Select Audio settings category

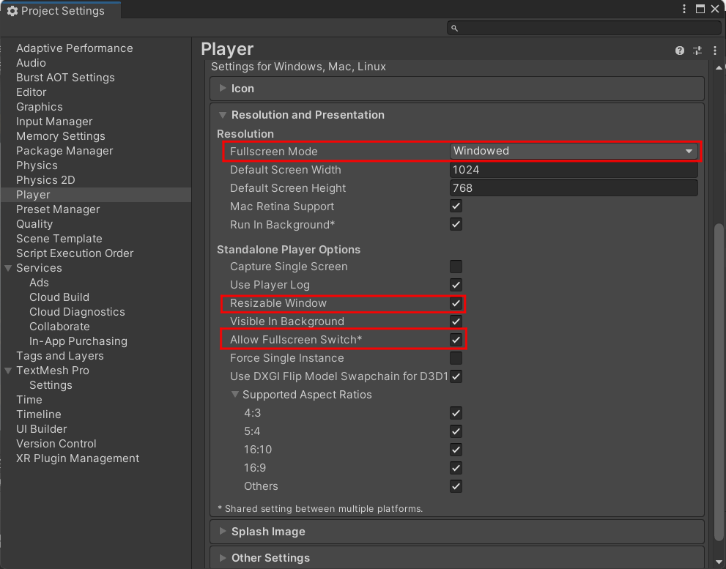tap(31, 63)
